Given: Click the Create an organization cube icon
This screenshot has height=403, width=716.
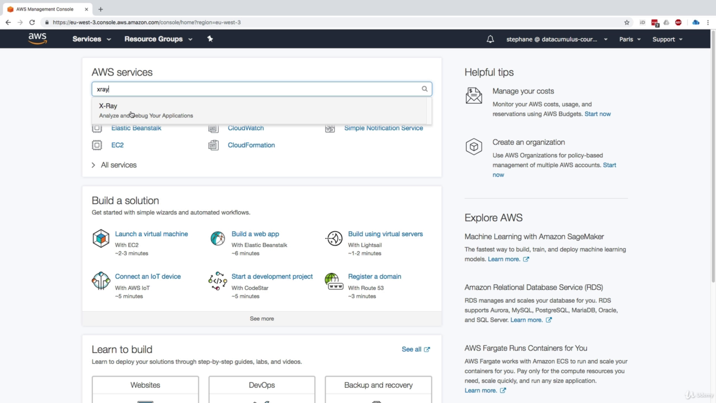Looking at the screenshot, I should click(x=474, y=147).
